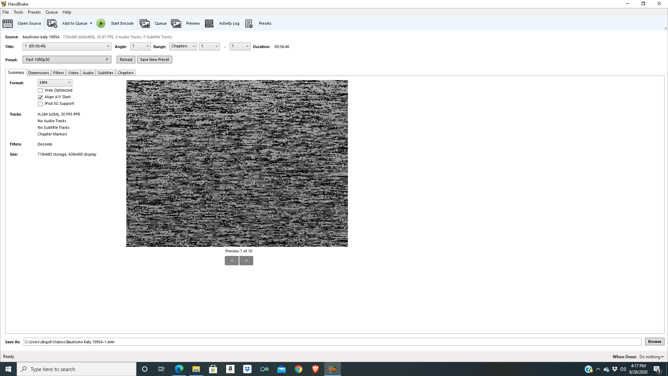The height and width of the screenshot is (376, 668).
Task: Switch to the Dimensions tab
Action: tap(39, 73)
